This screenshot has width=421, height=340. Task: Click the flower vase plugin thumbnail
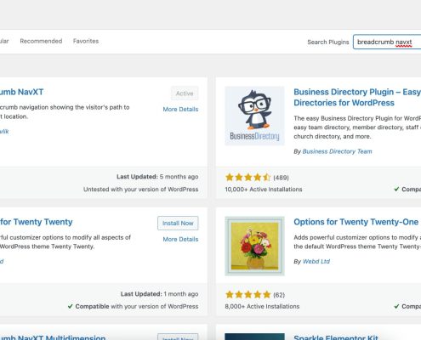point(254,246)
